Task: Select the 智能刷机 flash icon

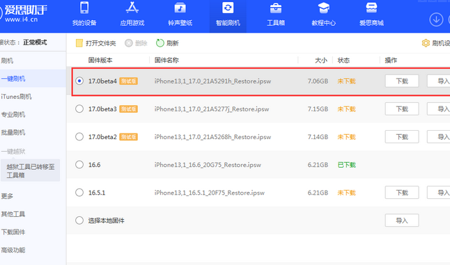Action: pyautogui.click(x=228, y=8)
